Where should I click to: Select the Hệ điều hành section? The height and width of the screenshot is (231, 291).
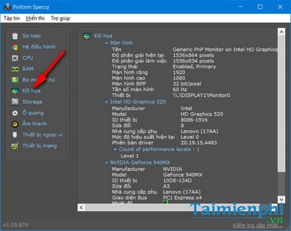(x=39, y=47)
